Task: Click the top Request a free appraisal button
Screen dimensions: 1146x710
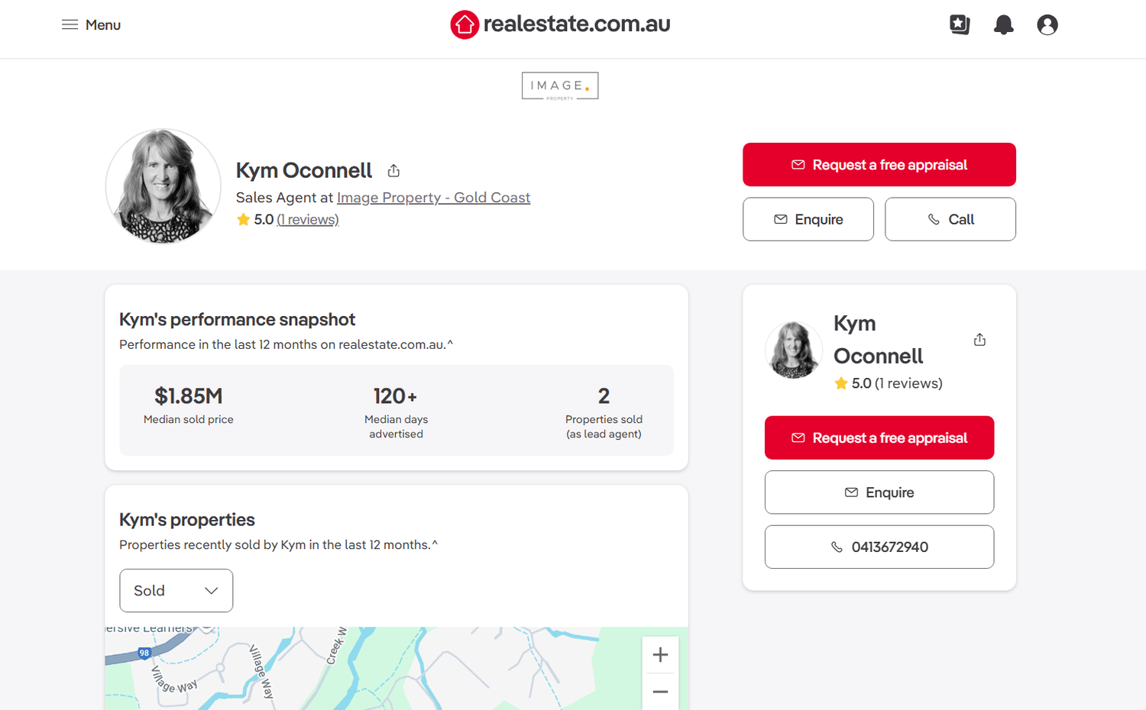Action: tap(879, 165)
